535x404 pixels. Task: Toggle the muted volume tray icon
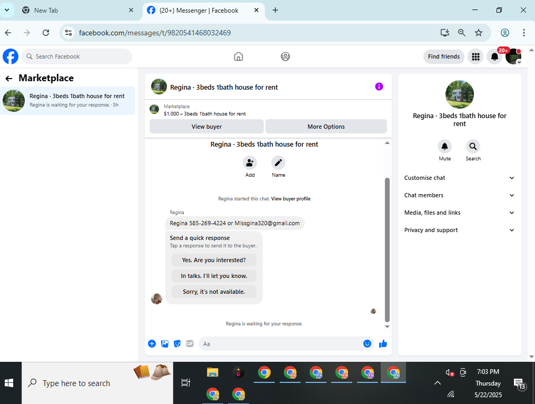pos(449,372)
